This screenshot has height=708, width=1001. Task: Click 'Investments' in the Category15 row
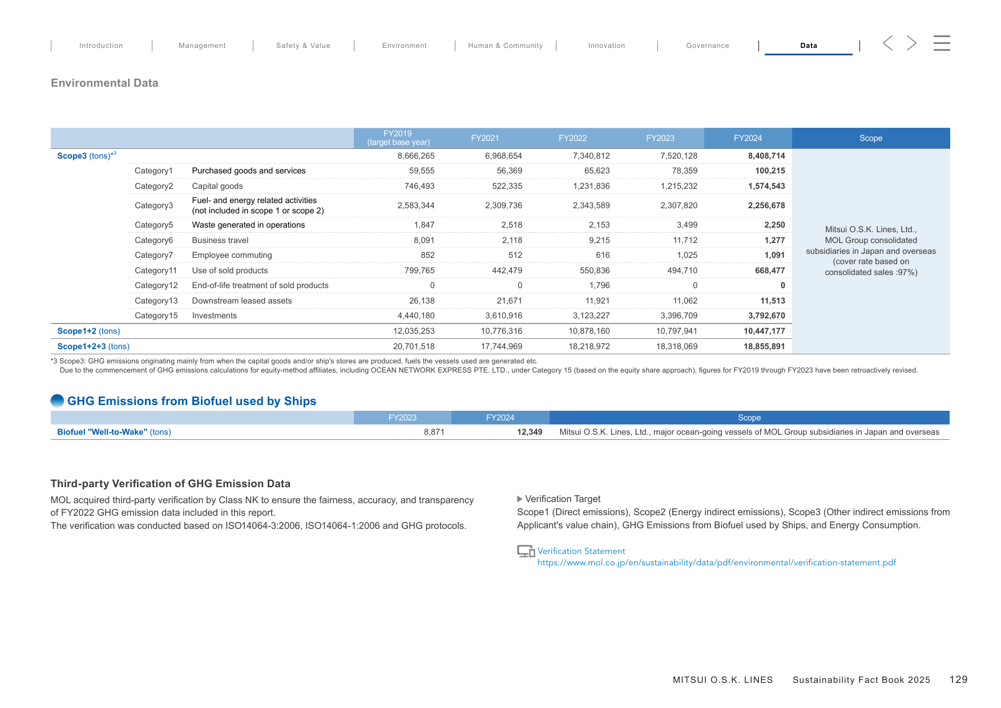coord(215,315)
